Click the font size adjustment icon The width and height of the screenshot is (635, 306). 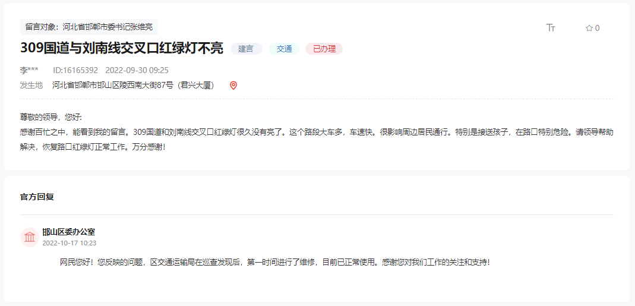tap(551, 27)
